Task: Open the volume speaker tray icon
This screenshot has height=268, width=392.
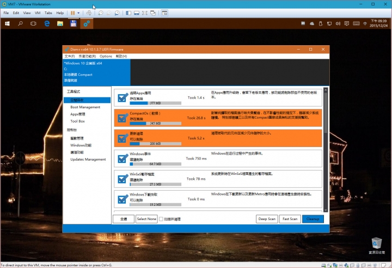Action: (x=338, y=23)
